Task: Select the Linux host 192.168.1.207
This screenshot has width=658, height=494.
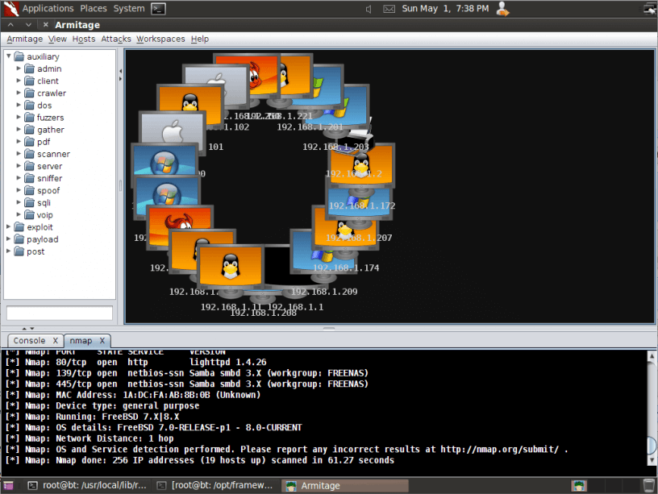Action: click(x=347, y=228)
